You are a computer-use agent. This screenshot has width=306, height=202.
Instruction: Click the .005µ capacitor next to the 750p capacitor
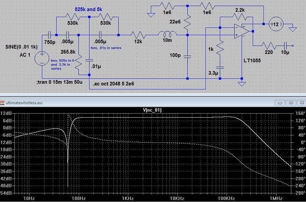point(67,35)
